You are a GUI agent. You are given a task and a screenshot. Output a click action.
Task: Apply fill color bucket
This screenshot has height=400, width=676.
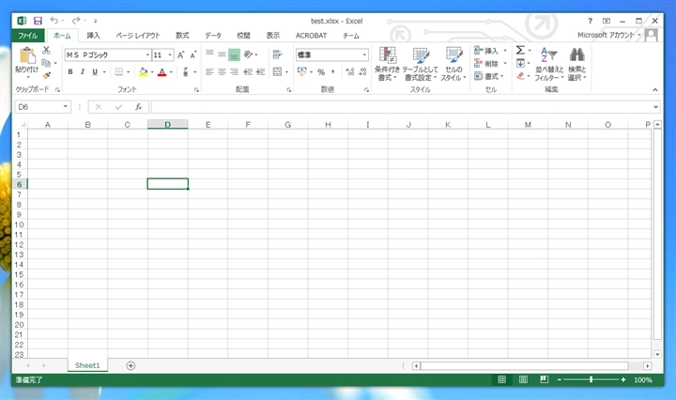point(143,72)
